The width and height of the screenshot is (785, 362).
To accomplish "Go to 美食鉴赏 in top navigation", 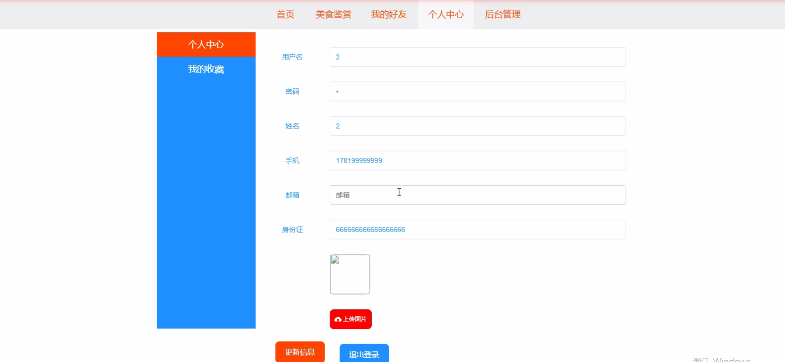I will pos(333,15).
